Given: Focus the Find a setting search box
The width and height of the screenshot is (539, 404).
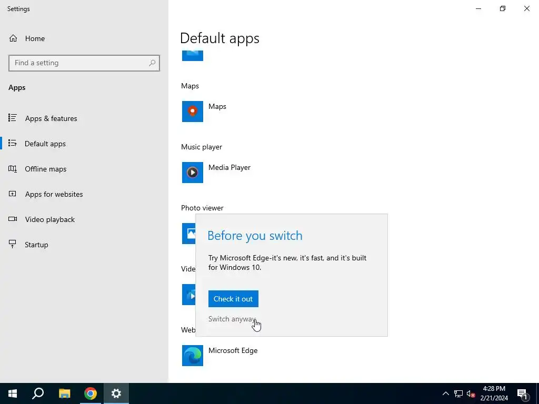Looking at the screenshot, I should (84, 63).
